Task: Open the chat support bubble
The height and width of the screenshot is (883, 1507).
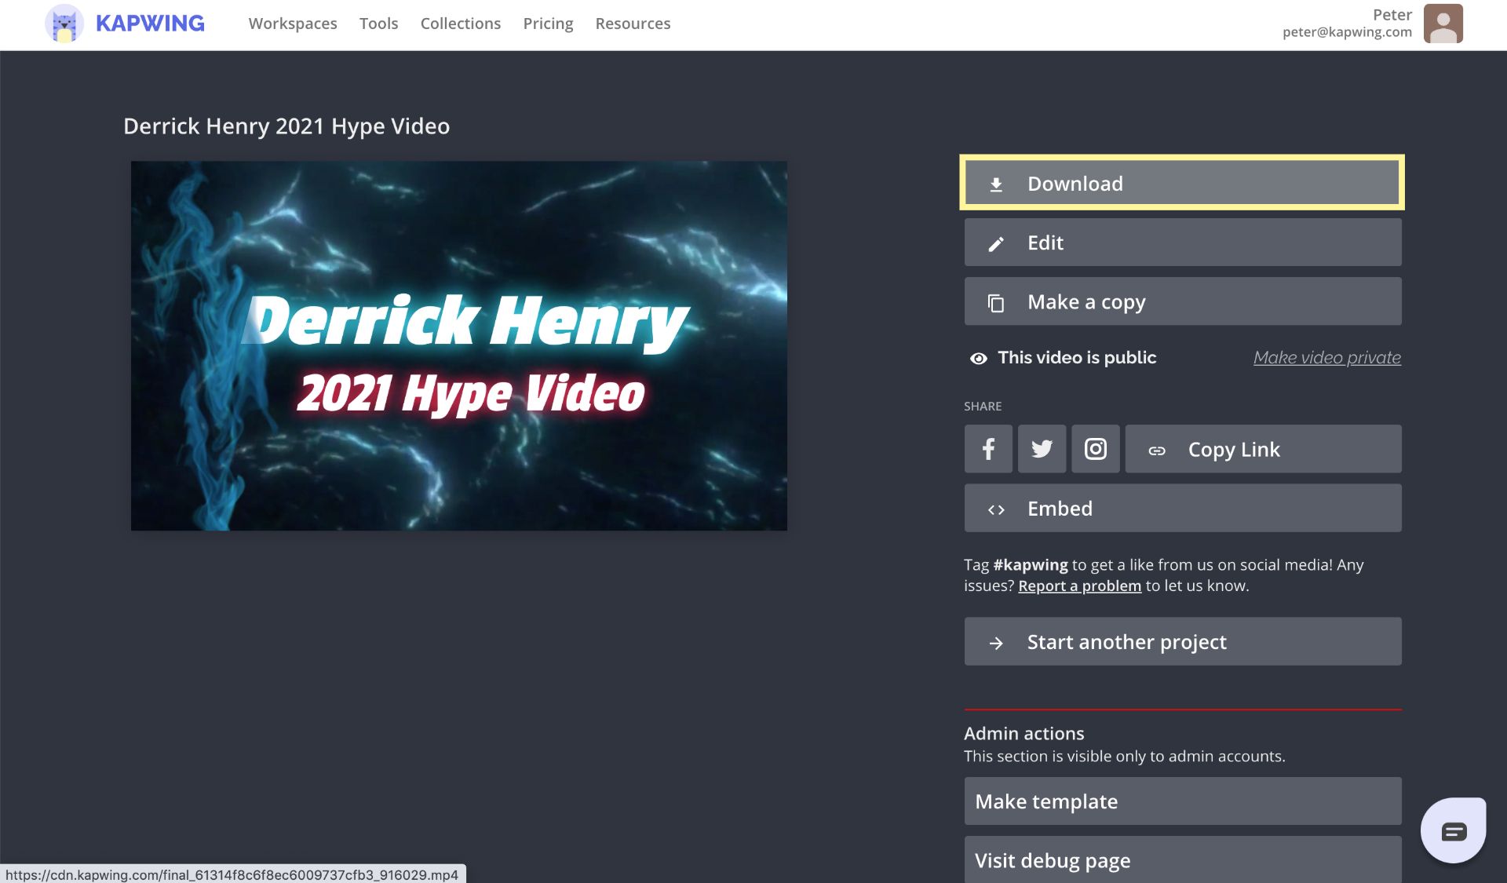Action: coord(1453,830)
